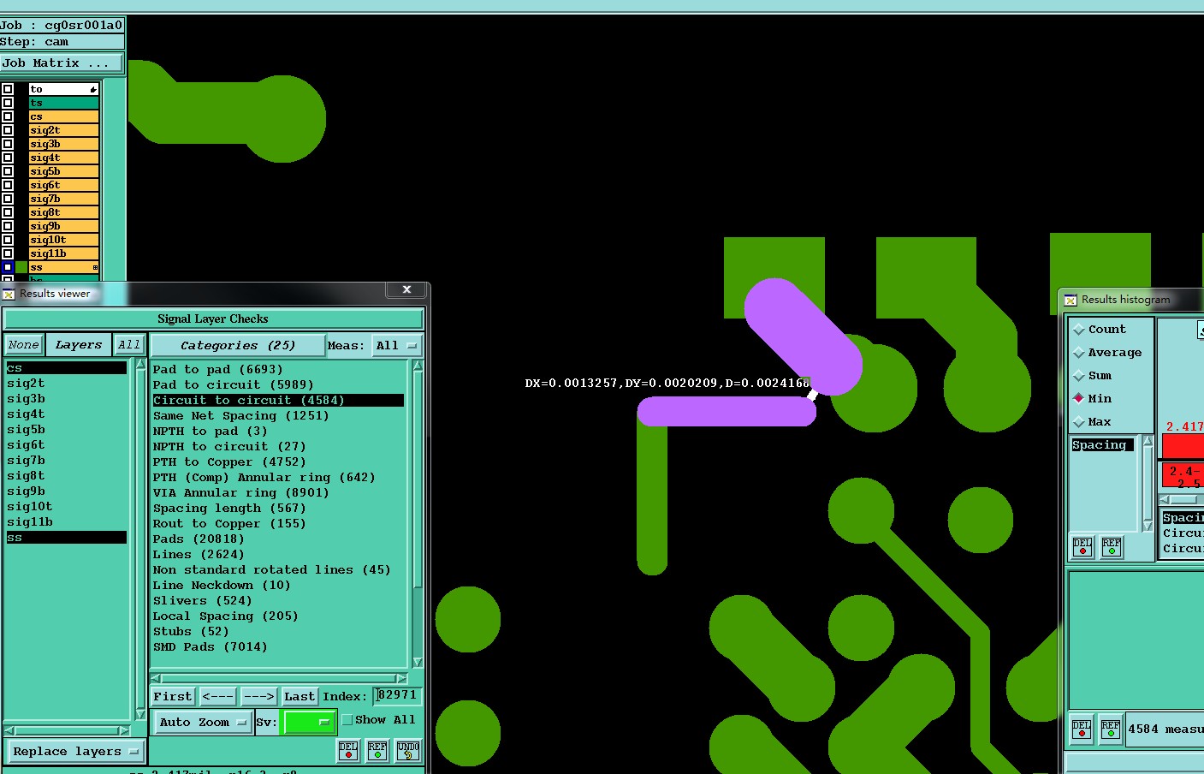Click REF icon beside 4584 measurements text
Viewport: 1204px width, 774px height.
[1111, 729]
